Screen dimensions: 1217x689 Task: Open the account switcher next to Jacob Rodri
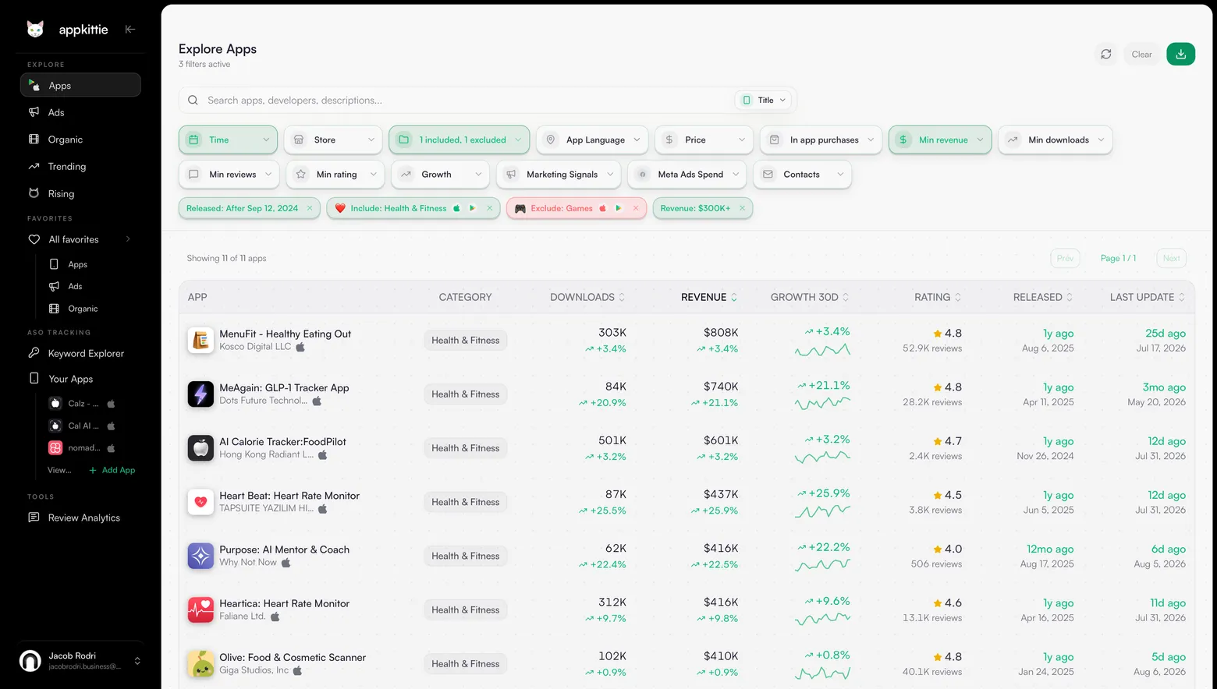137,661
